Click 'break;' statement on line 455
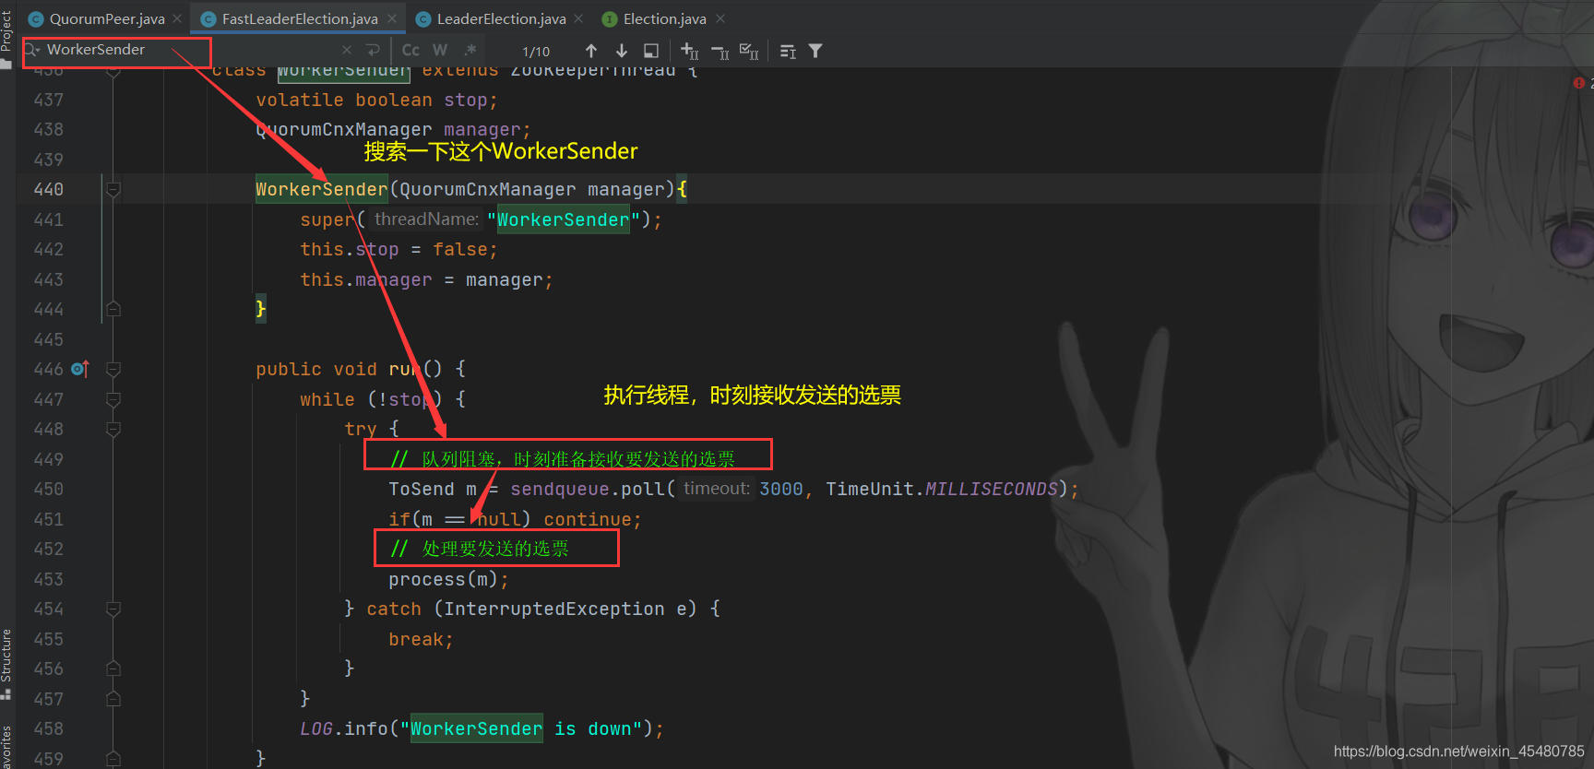 (421, 639)
